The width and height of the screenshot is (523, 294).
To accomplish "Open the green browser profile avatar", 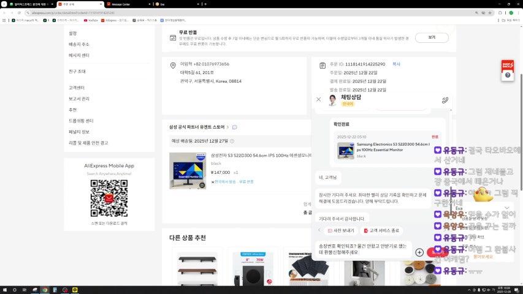I will 511,13.
